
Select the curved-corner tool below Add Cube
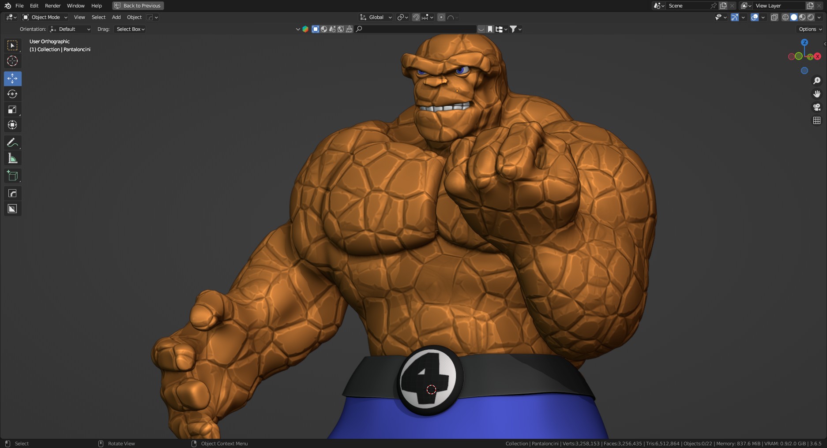coord(12,193)
